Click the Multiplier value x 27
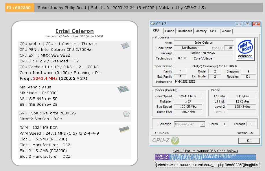This screenshot has width=265, height=171. click(188, 101)
